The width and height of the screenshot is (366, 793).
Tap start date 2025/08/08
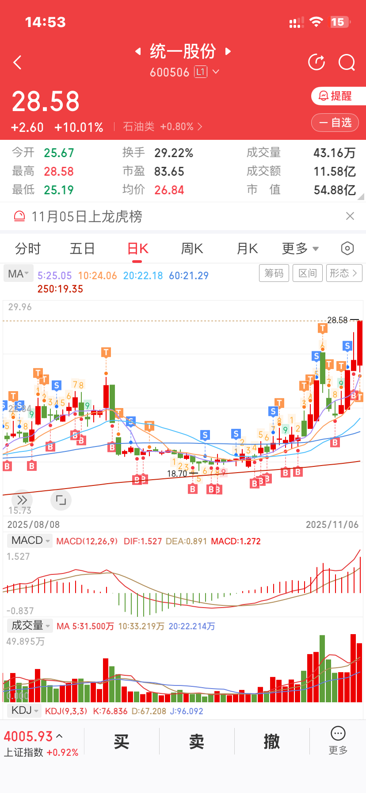click(34, 524)
